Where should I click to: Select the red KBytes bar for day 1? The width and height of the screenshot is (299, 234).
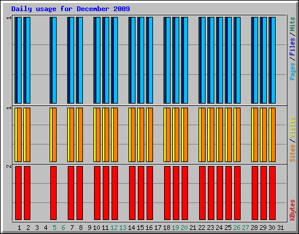(18, 193)
